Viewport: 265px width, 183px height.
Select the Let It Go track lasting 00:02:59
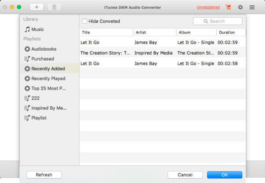(x=163, y=42)
